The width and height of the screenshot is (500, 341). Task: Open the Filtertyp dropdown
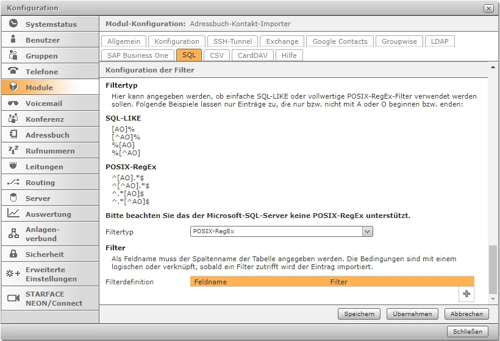click(x=367, y=231)
